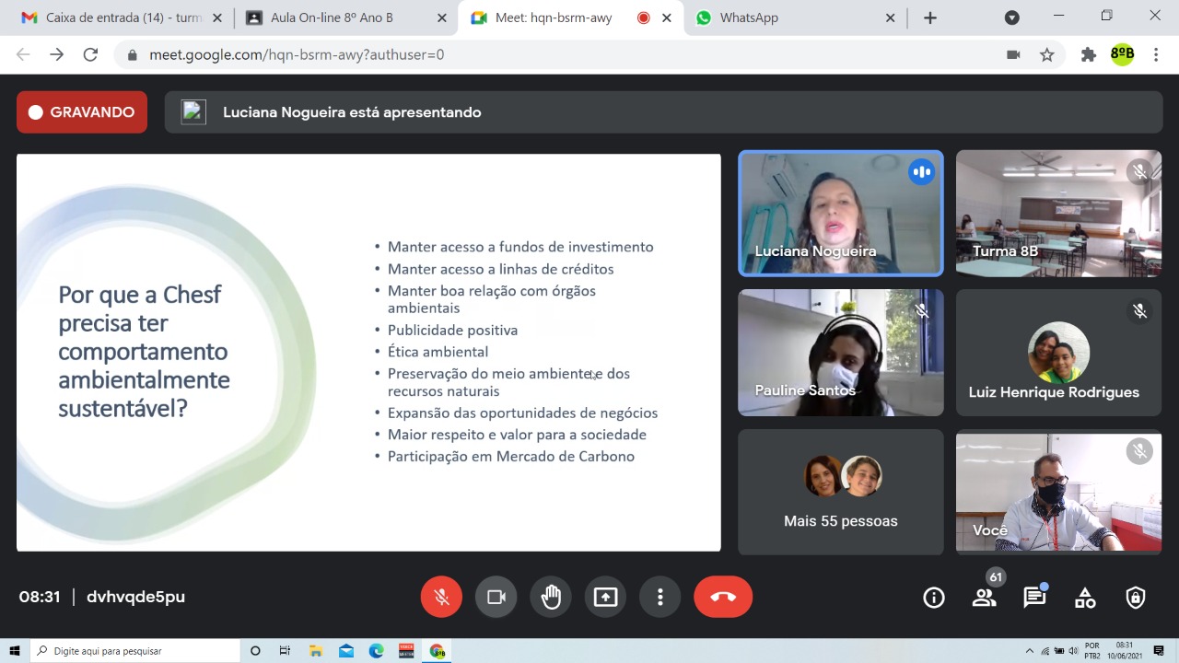
Task: Open host controls shield icon
Action: click(1136, 598)
